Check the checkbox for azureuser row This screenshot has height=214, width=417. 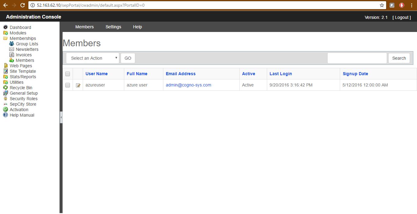pyautogui.click(x=68, y=85)
